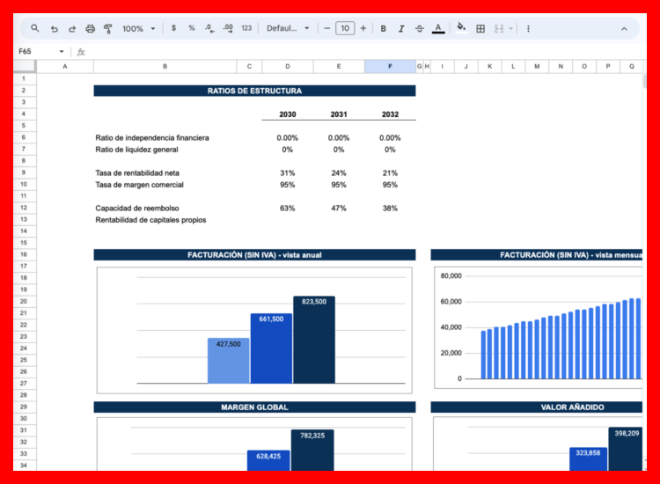Decrease font size with minus button
The image size is (660, 484).
click(x=327, y=28)
